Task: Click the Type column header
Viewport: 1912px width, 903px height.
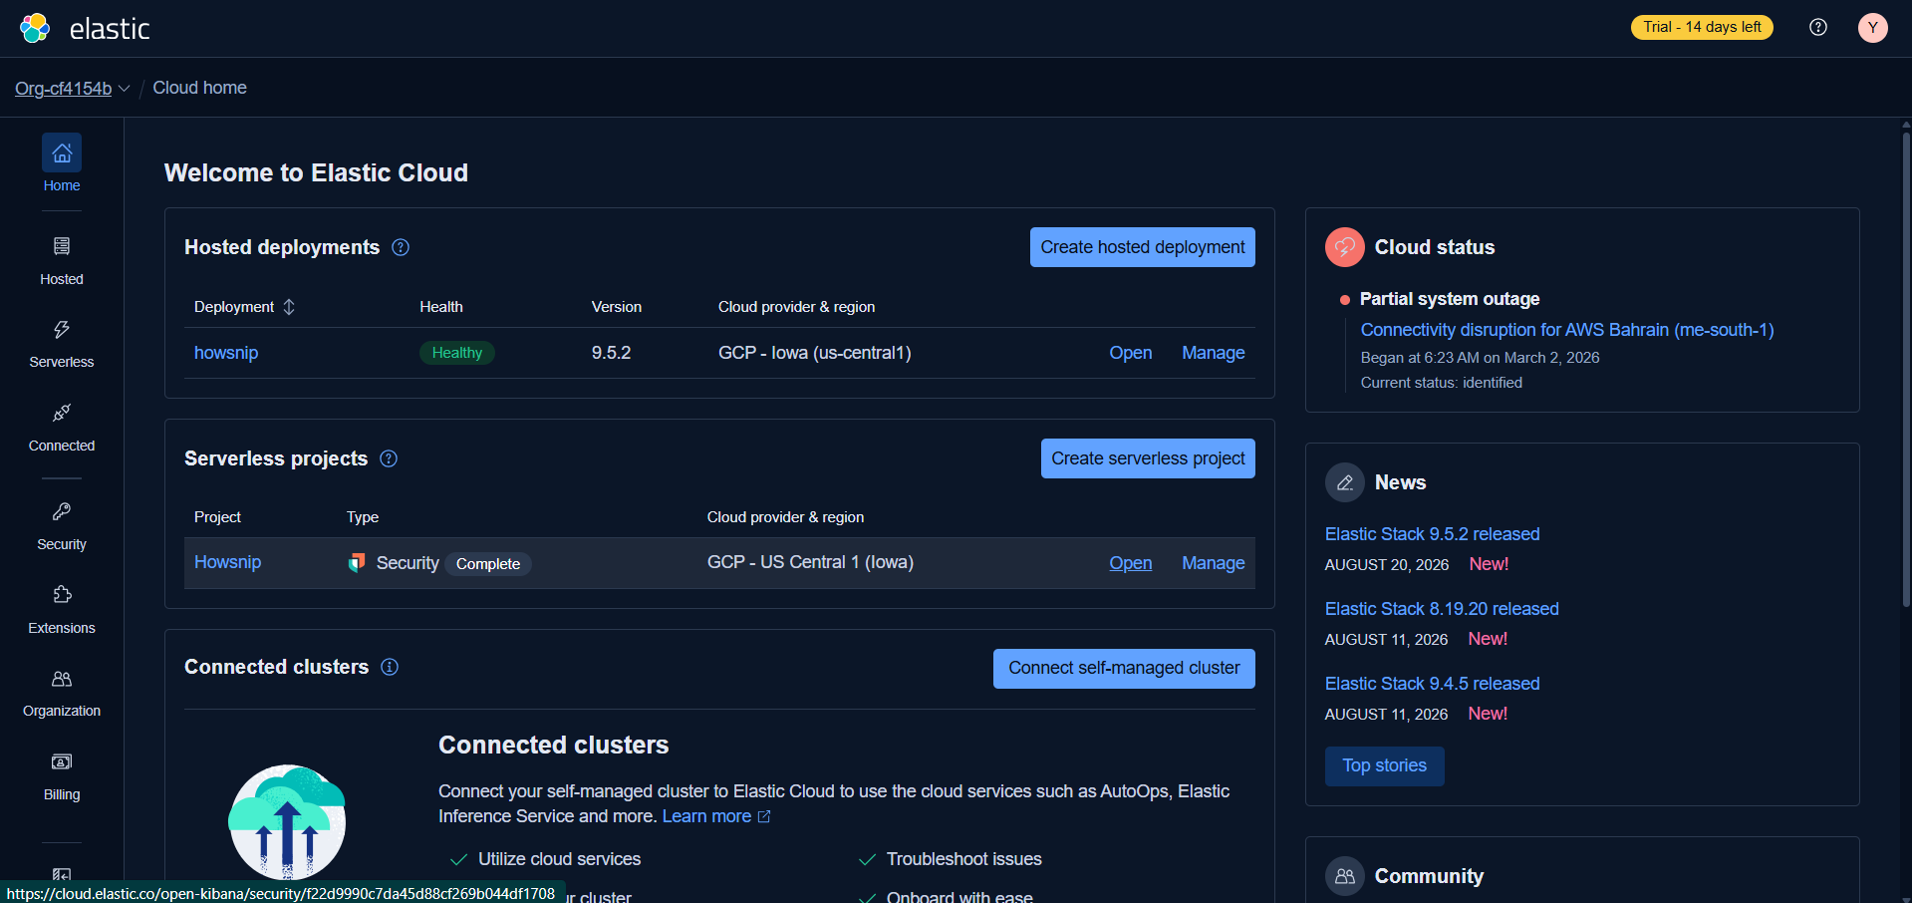Action: coord(363,517)
